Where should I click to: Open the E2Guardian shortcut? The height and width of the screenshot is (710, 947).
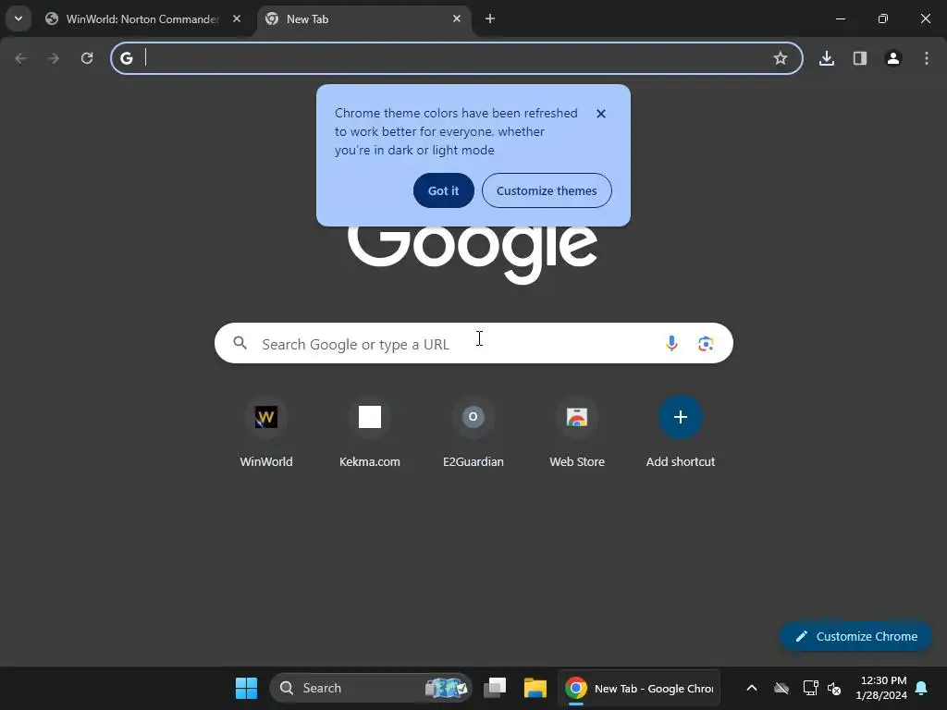click(x=473, y=433)
